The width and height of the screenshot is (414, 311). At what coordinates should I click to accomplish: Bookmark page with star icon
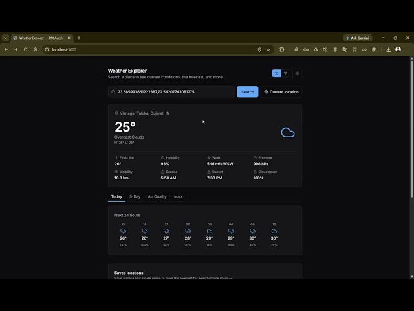[268, 49]
